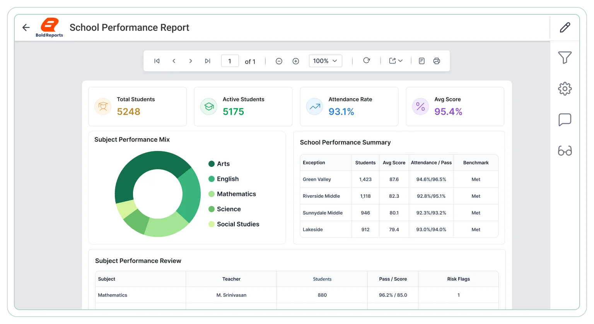
Task: Open the 100% zoom dropdown
Action: click(x=326, y=61)
